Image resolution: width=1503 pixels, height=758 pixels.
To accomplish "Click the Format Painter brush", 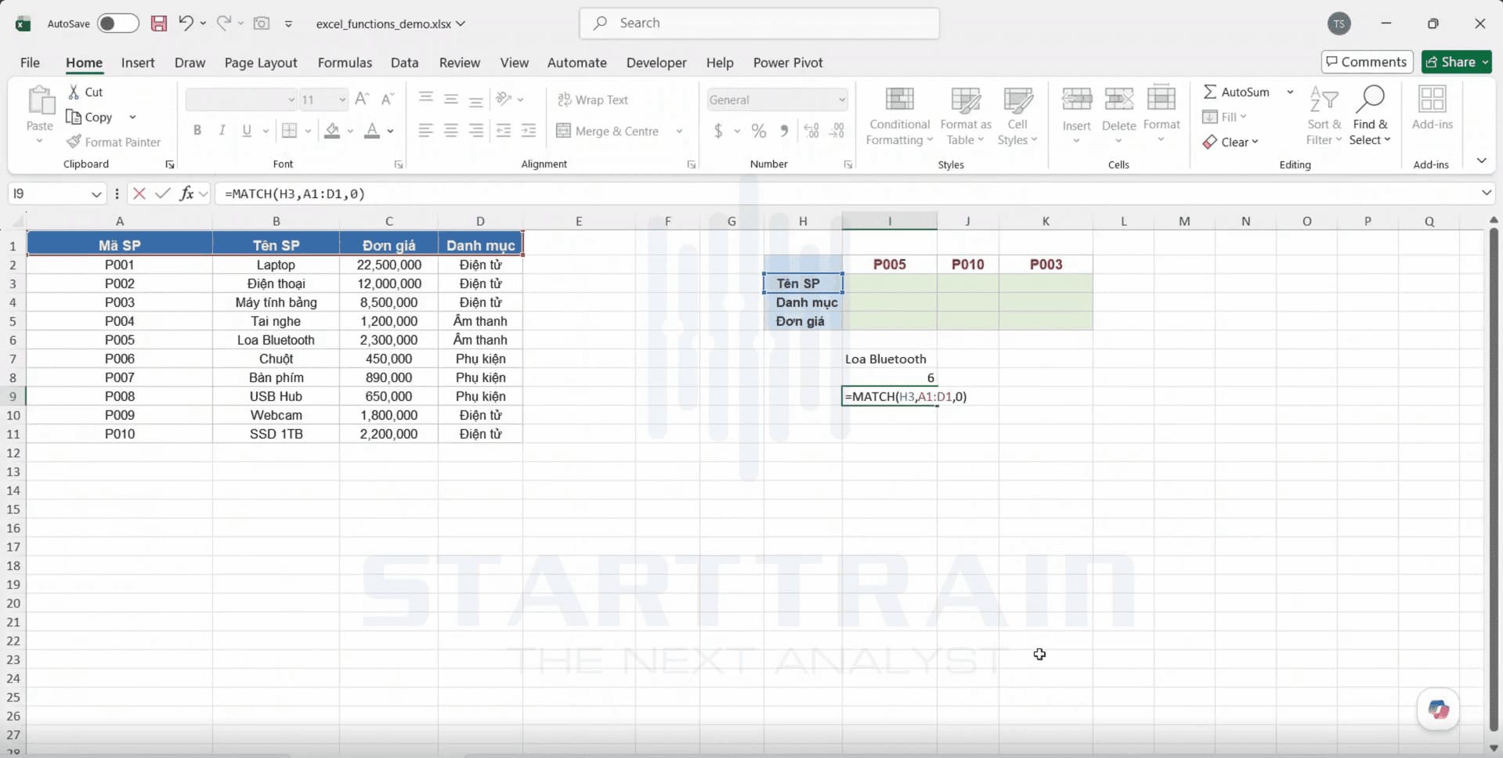I will click(74, 142).
